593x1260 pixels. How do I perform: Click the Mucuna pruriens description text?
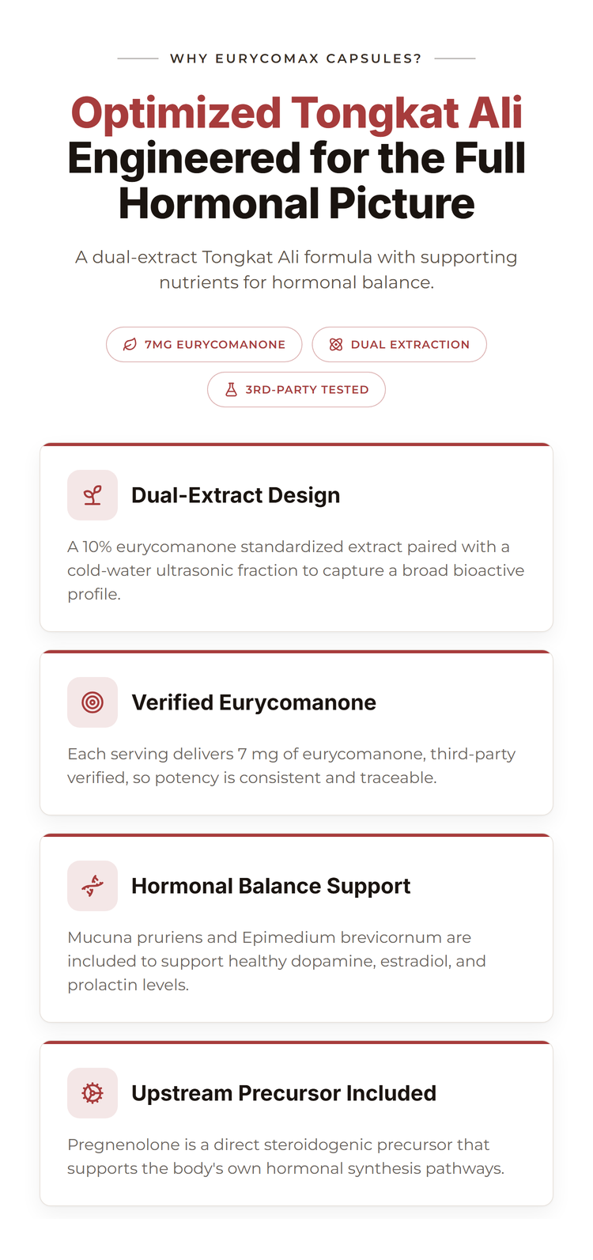[277, 961]
